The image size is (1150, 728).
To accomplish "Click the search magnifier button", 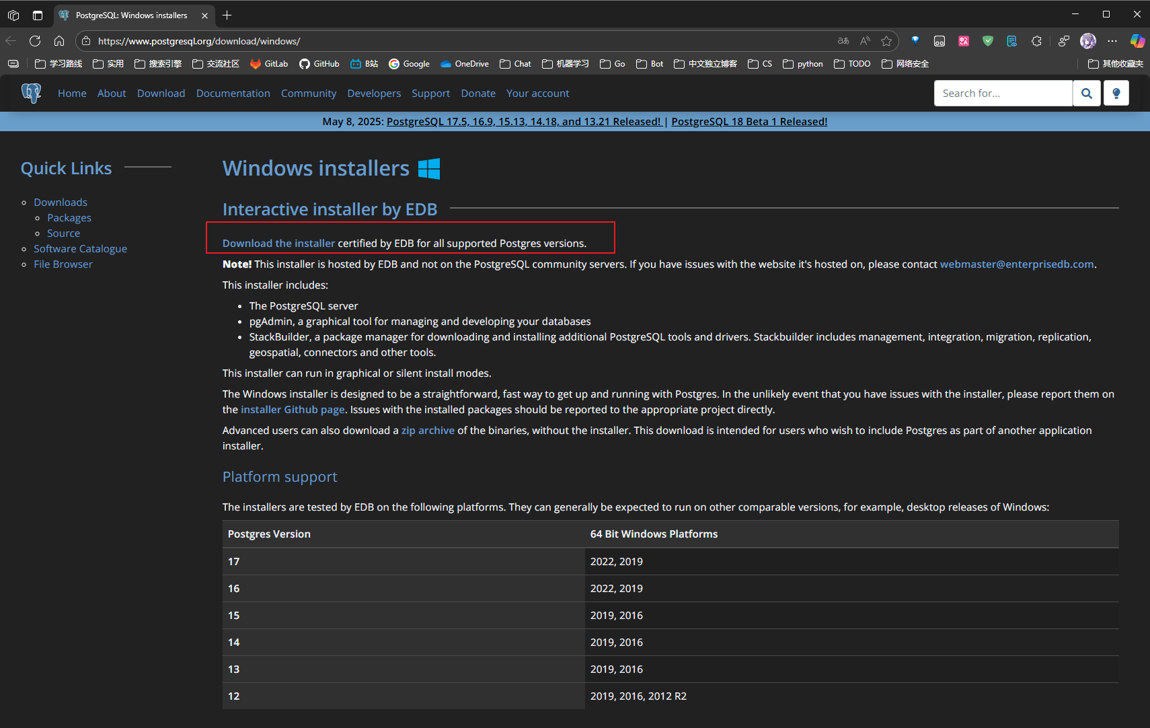I will click(x=1086, y=94).
